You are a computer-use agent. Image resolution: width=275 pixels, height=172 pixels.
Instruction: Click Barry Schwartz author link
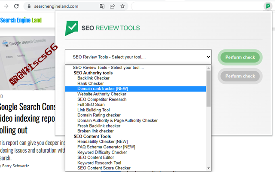[15, 166]
